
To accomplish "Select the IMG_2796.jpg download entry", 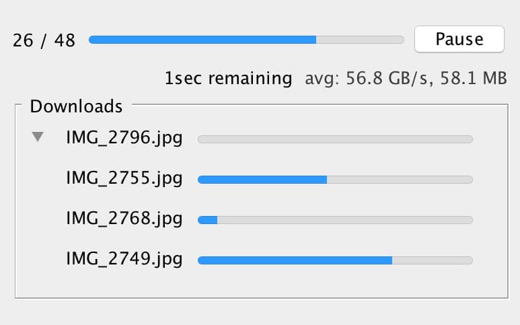I will point(124,139).
